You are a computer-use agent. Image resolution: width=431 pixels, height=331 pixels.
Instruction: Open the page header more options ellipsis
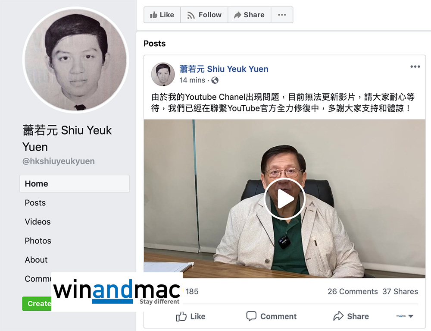pos(282,15)
